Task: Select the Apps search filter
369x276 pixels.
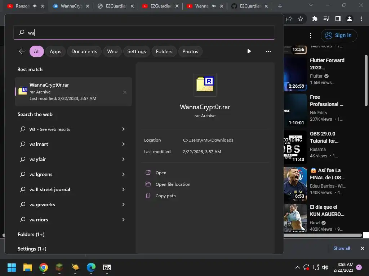Action: point(55,51)
